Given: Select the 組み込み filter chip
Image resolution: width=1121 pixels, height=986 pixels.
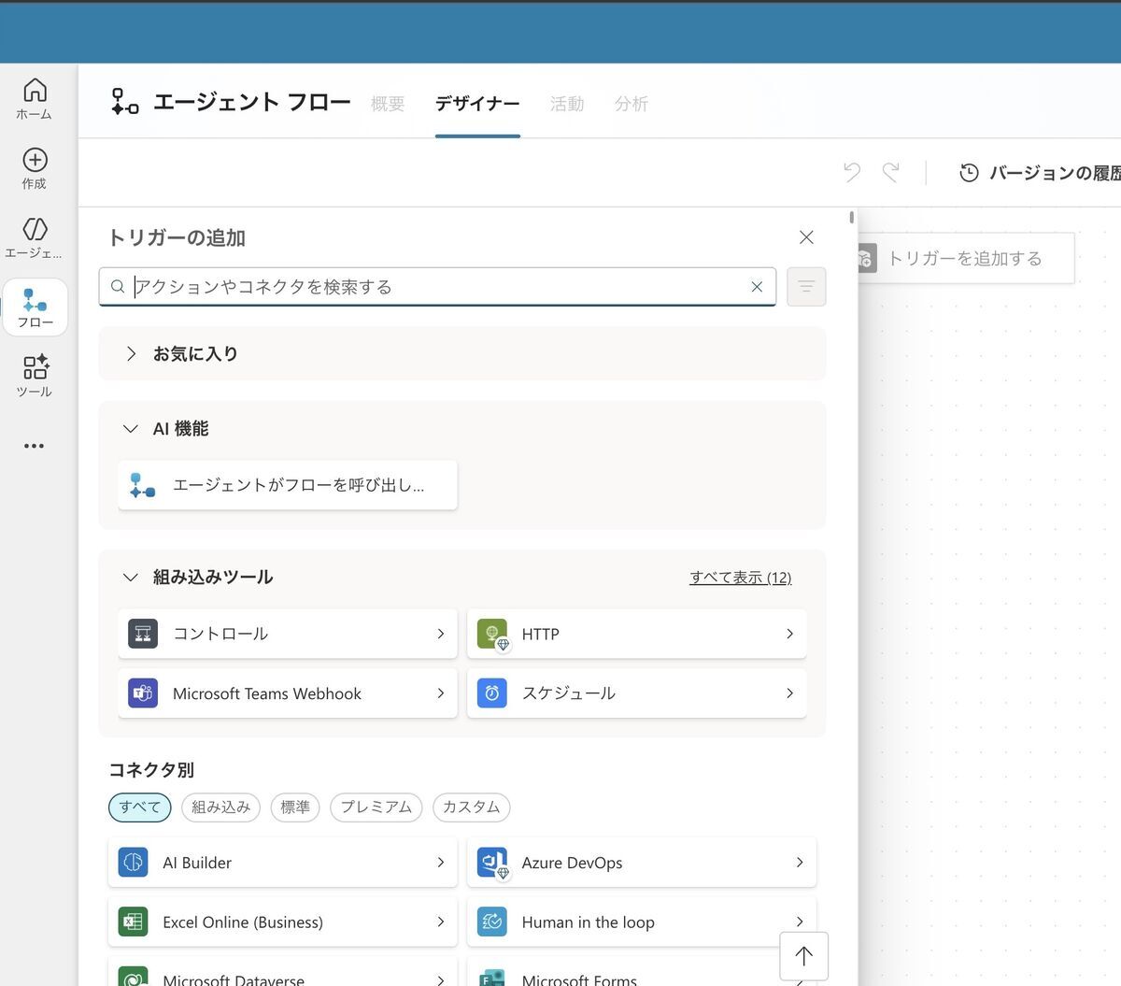Looking at the screenshot, I should point(220,807).
